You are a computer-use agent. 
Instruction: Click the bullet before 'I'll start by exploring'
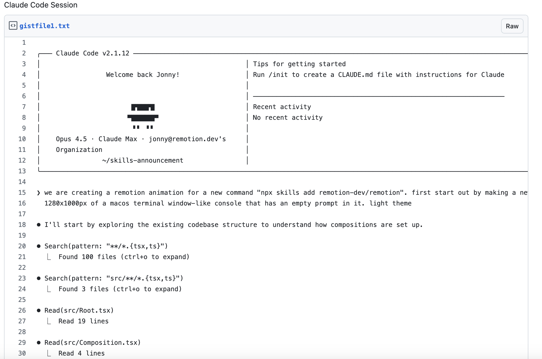[x=39, y=225]
